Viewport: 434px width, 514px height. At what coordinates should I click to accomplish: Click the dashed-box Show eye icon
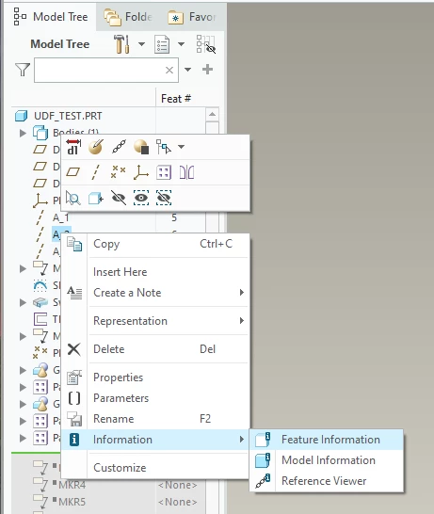pyautogui.click(x=141, y=198)
